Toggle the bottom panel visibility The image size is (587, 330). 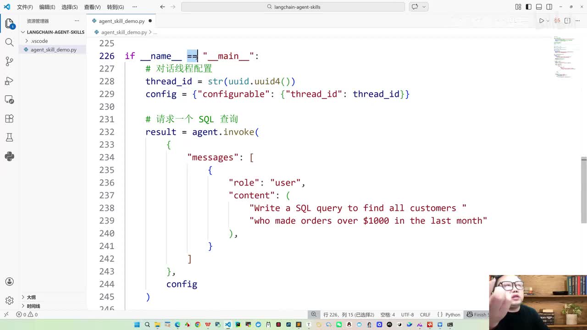coord(539,7)
